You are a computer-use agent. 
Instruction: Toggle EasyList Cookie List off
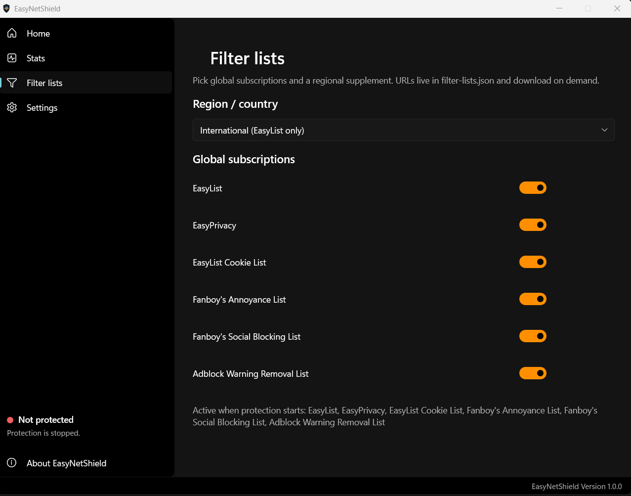[533, 262]
